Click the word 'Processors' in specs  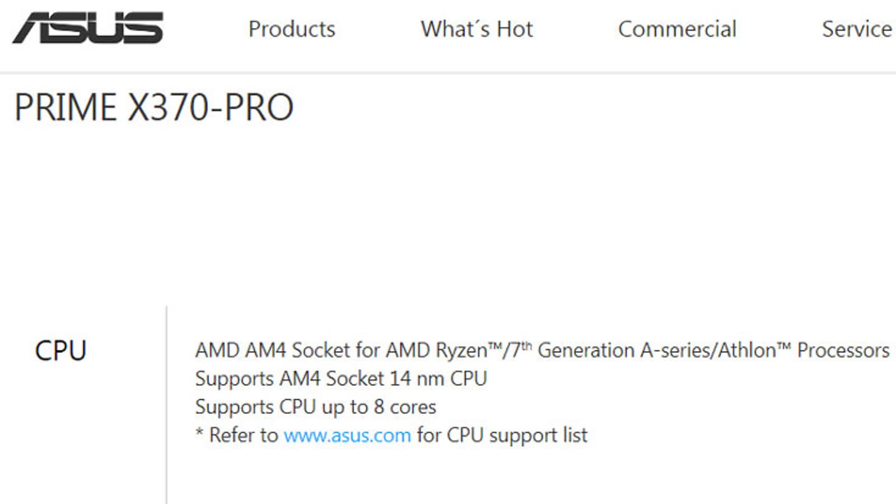(843, 351)
